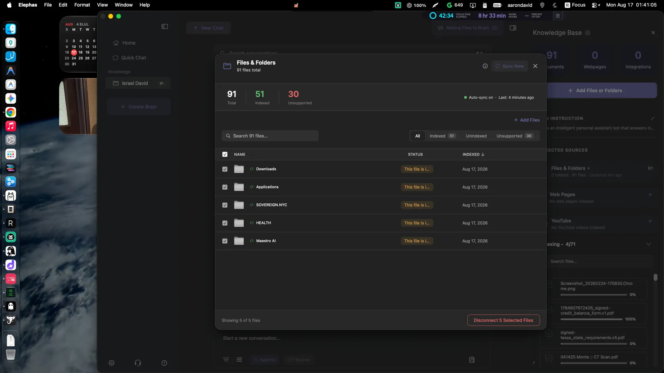Viewport: 664px width, 373px height.
Task: Open Home in the sidebar
Action: [x=124, y=43]
